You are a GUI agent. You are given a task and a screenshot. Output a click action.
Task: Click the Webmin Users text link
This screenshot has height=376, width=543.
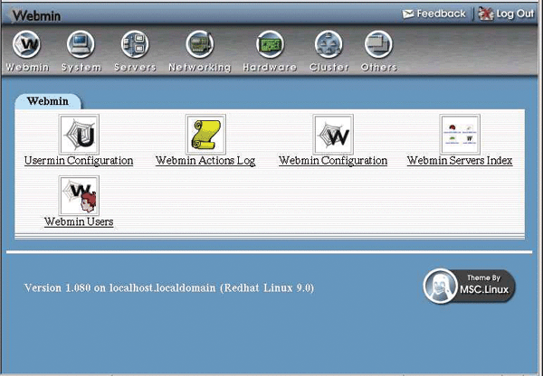(x=79, y=221)
